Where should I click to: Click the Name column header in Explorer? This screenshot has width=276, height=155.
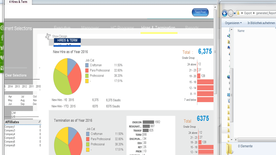pyautogui.click(x=241, y=31)
